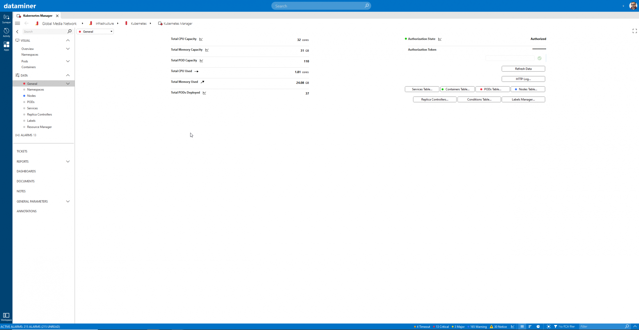This screenshot has width=639, height=330.
Task: Open the PODs Table button
Action: tap(492, 89)
